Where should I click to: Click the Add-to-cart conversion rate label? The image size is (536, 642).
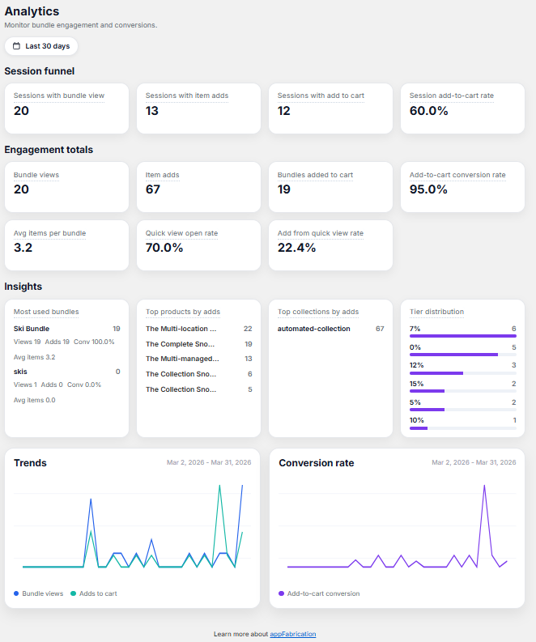(457, 175)
